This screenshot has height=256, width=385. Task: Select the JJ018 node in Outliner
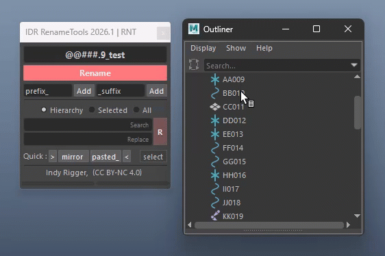[232, 203]
